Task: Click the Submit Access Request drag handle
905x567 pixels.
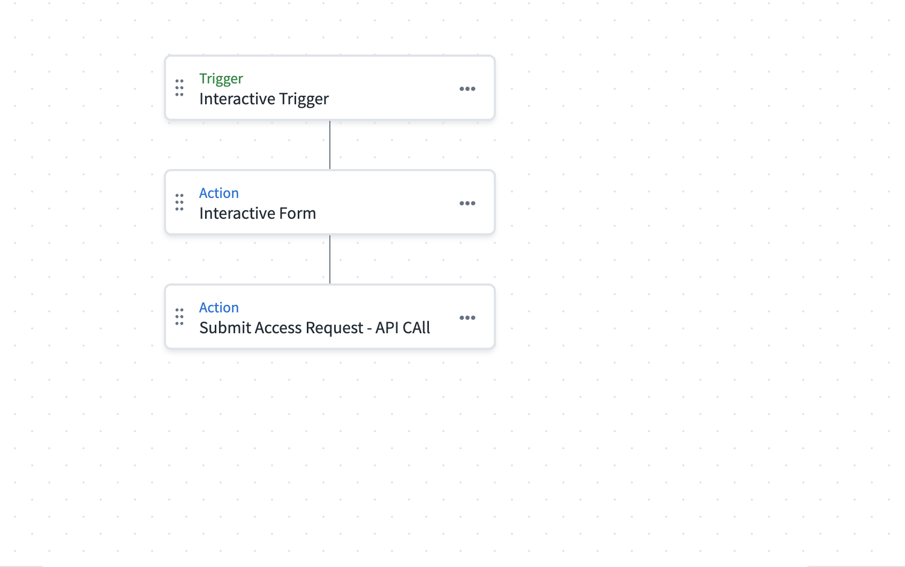Action: tap(179, 317)
